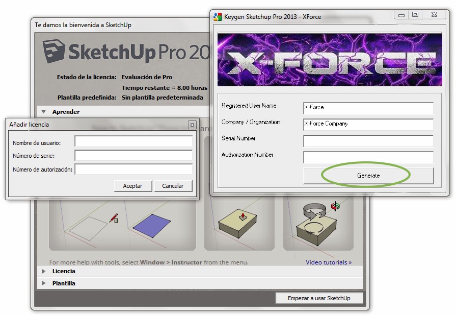
Task: Click the X-Force banner image
Action: click(x=330, y=60)
